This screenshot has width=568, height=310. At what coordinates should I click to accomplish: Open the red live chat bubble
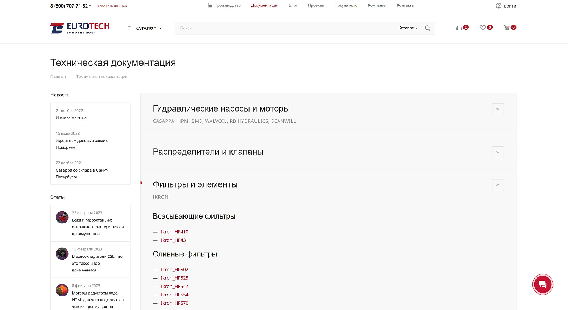point(543,284)
